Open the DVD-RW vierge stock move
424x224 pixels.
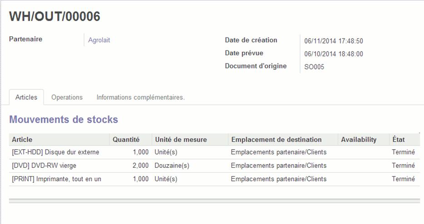[x=214, y=166]
